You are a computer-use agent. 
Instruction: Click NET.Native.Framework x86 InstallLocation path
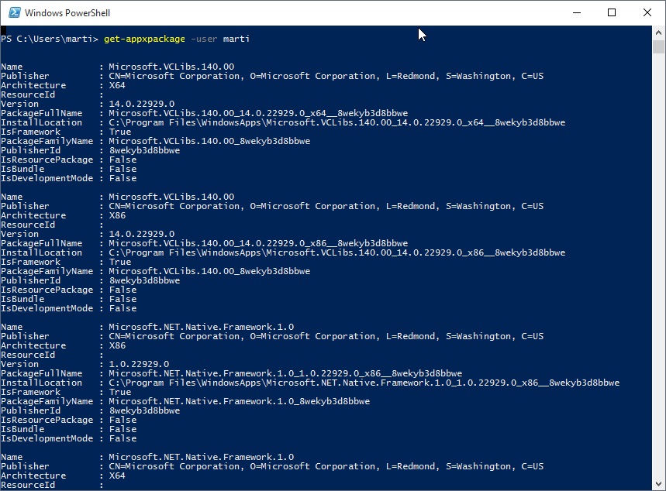pos(364,383)
